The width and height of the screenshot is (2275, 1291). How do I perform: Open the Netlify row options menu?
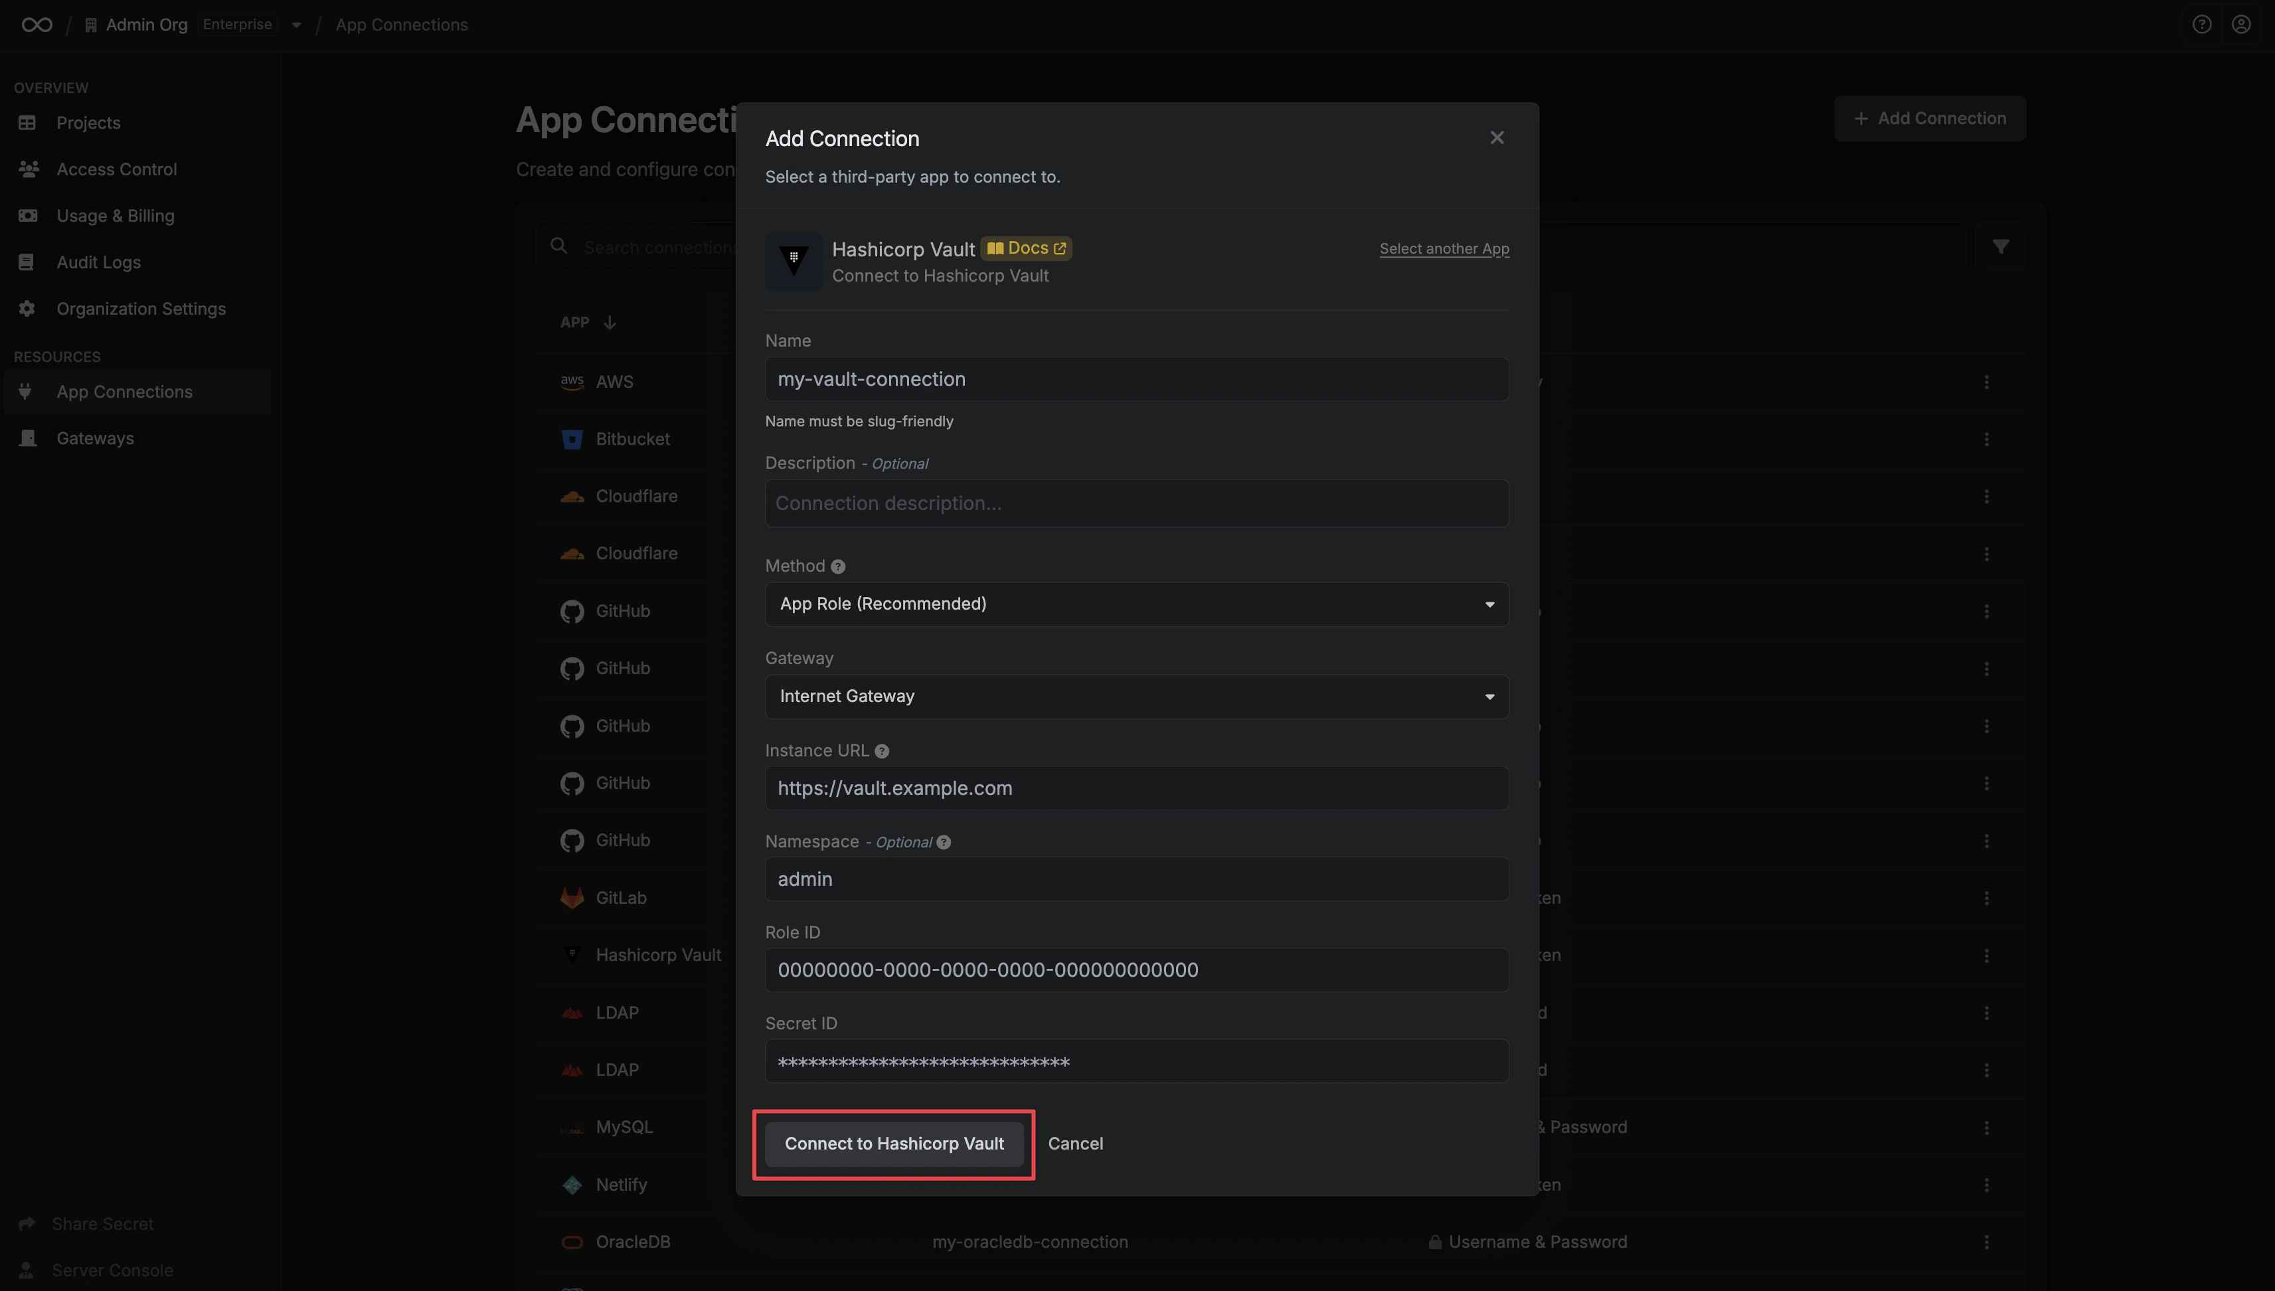point(1986,1185)
